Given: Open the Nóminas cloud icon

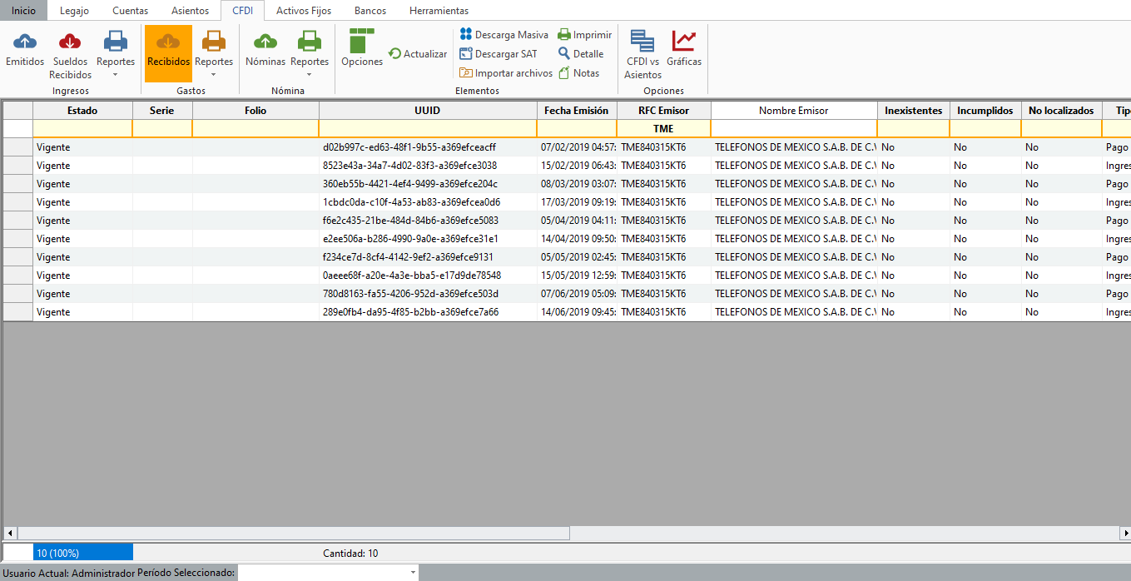Looking at the screenshot, I should 265,42.
